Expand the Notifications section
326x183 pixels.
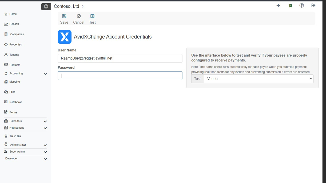pos(45,128)
